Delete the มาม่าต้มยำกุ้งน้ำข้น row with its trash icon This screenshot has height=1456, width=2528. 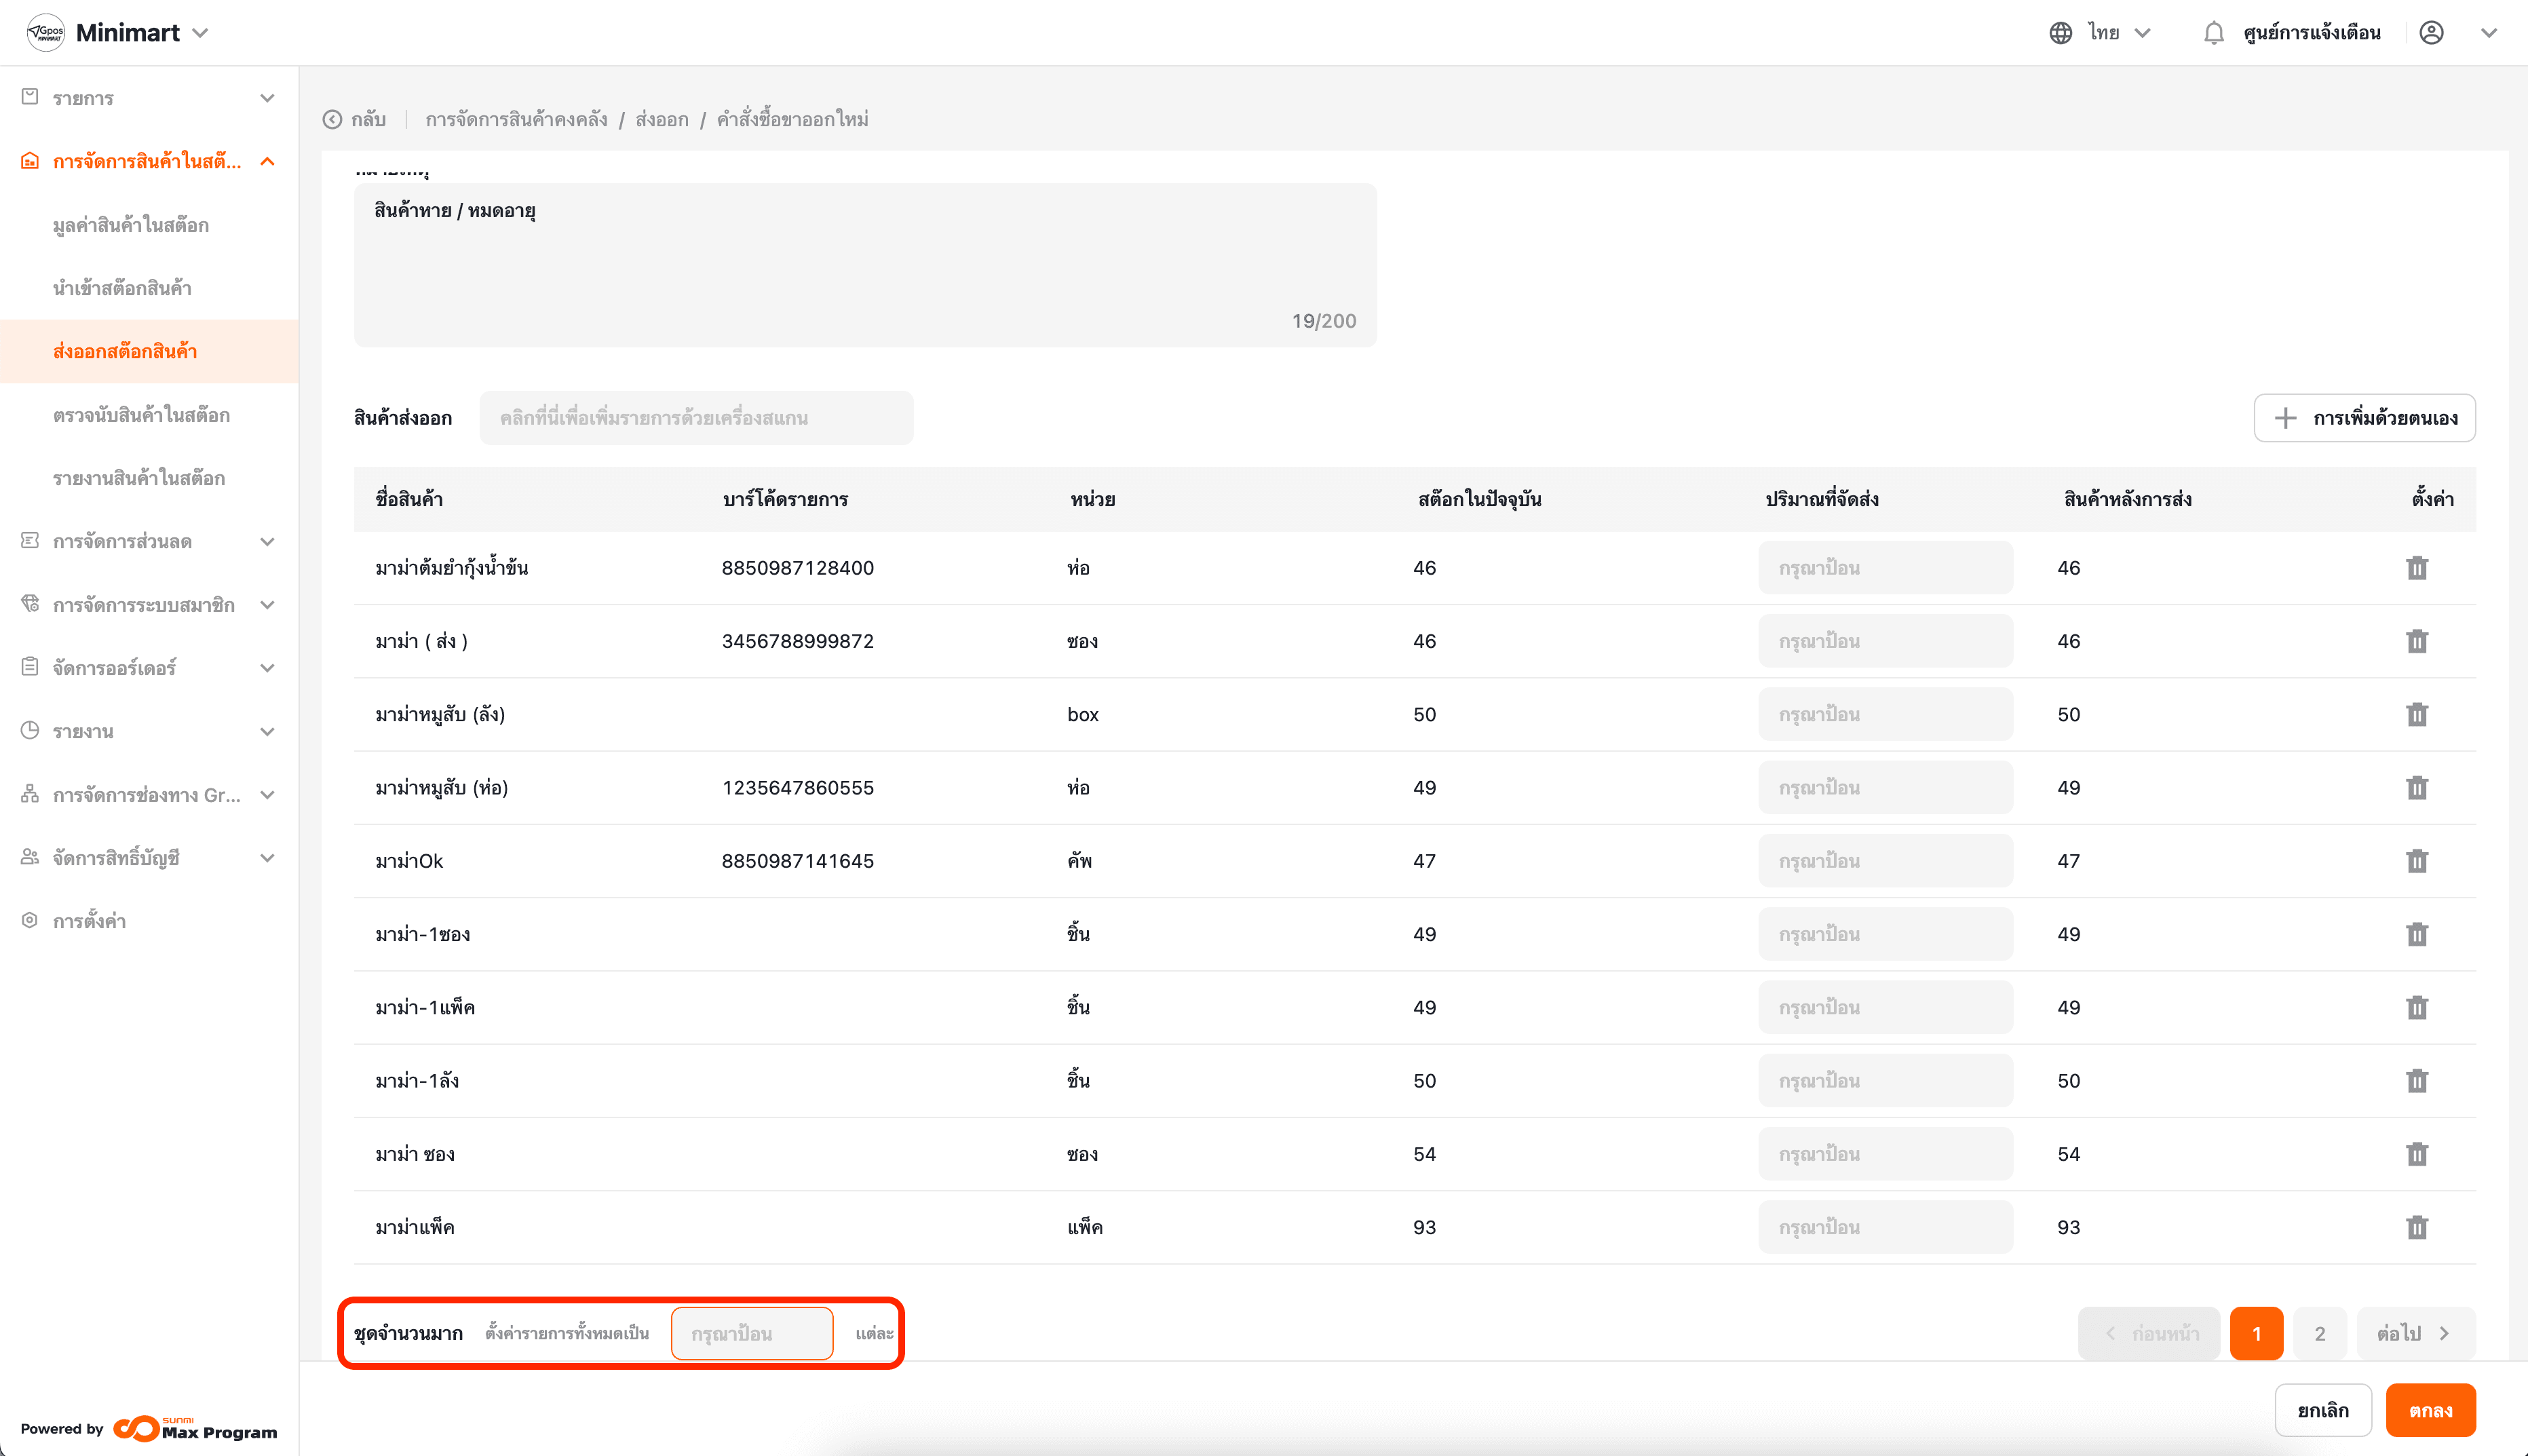2416,568
